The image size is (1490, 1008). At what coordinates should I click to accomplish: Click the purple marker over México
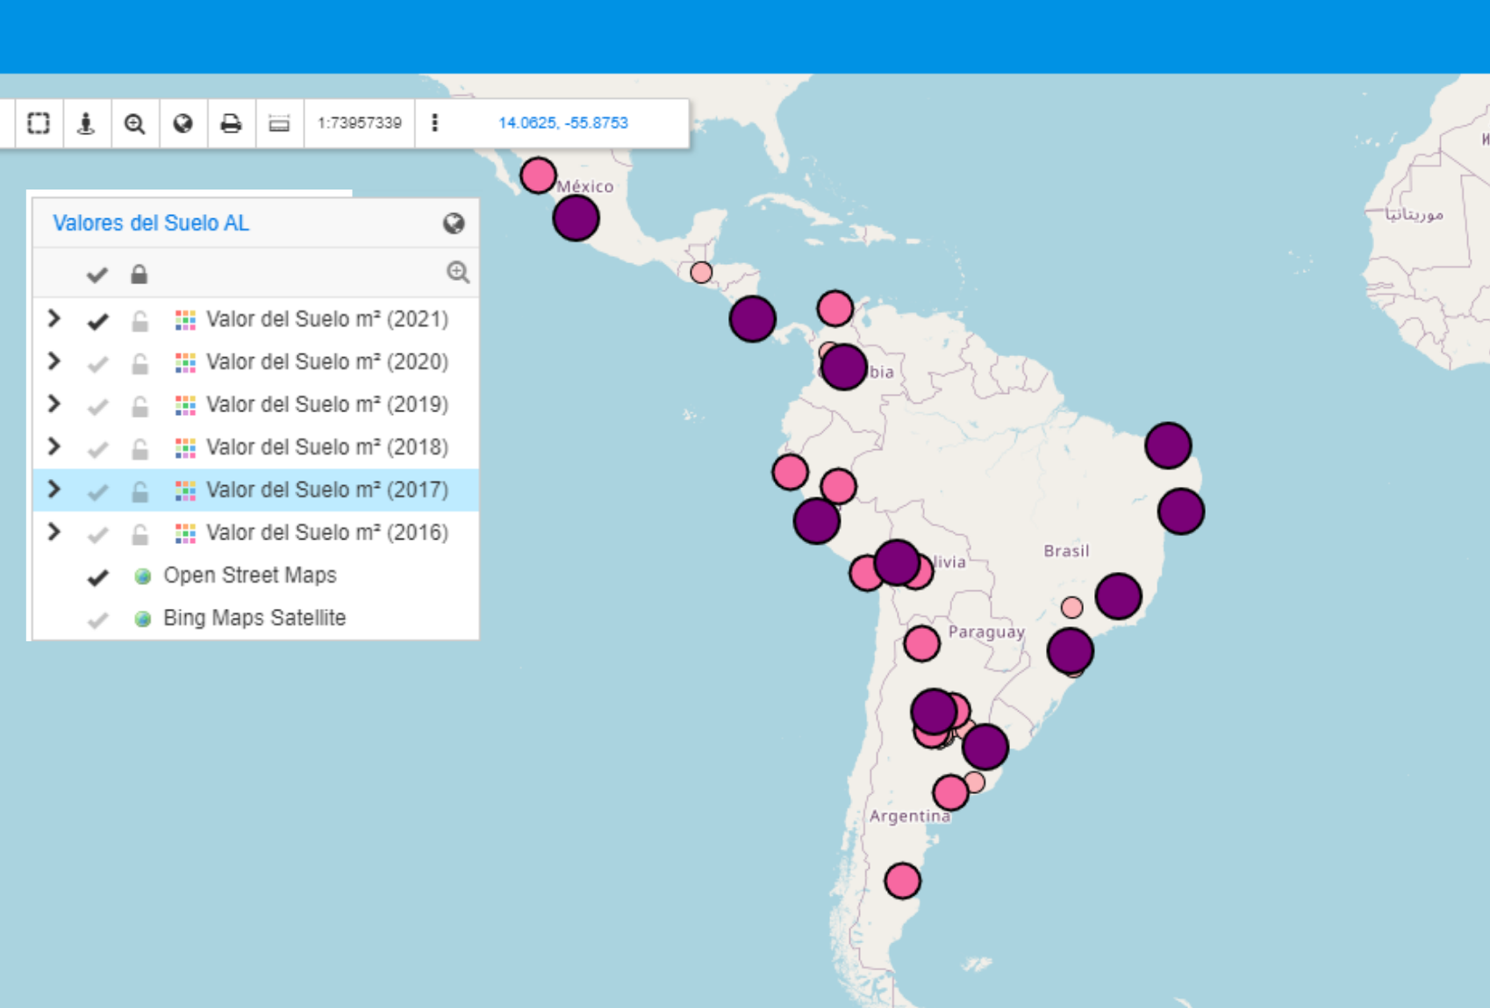(576, 218)
